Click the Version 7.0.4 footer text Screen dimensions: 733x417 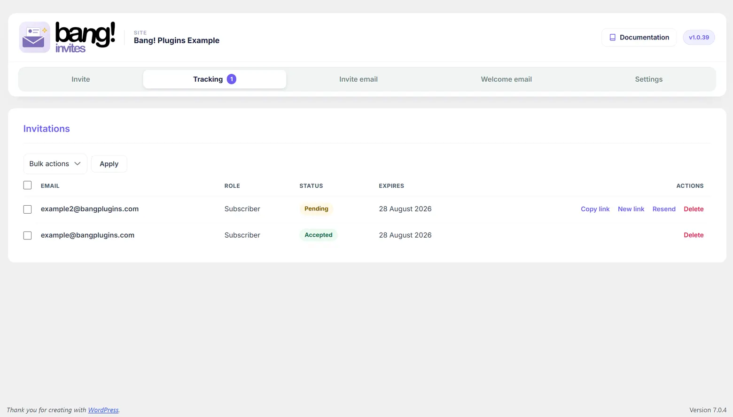[x=708, y=410]
